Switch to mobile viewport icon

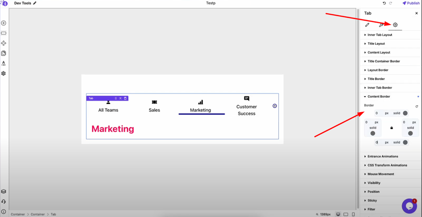coord(353,214)
